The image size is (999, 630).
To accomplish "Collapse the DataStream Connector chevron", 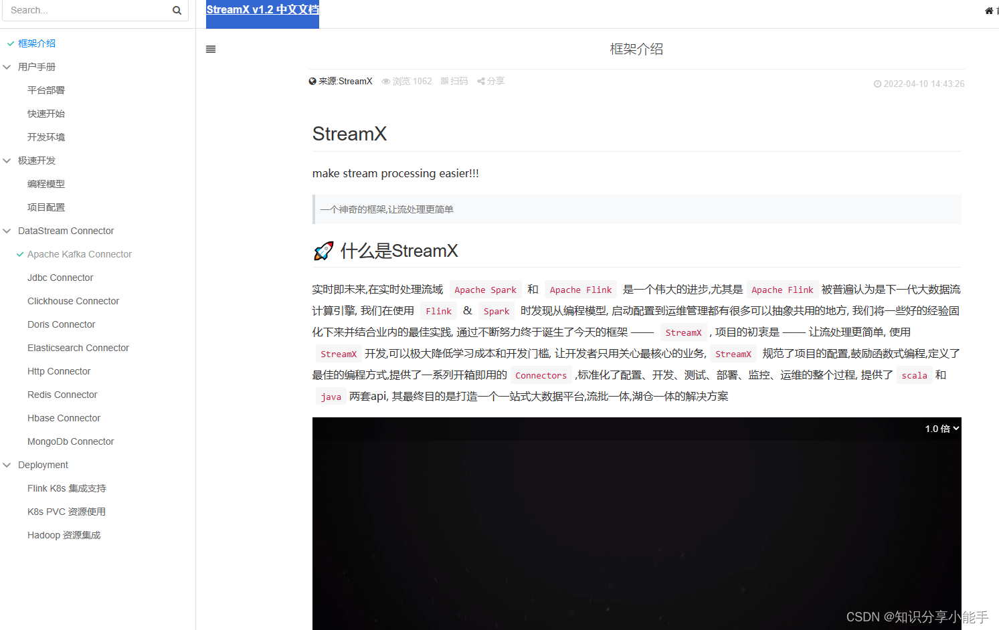I will 7,231.
